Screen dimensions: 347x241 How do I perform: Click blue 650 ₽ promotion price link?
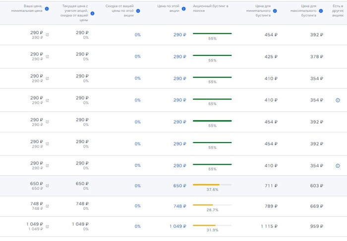click(179, 186)
